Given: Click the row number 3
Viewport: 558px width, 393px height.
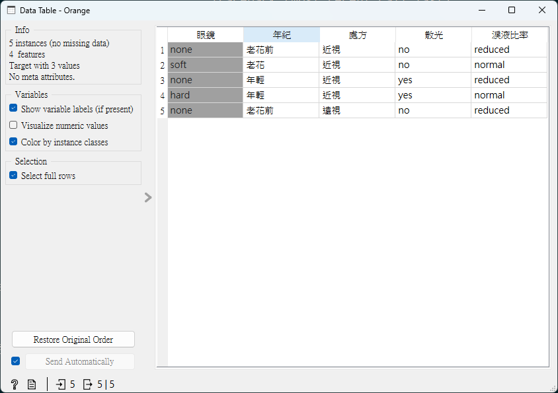Looking at the screenshot, I should coord(163,79).
